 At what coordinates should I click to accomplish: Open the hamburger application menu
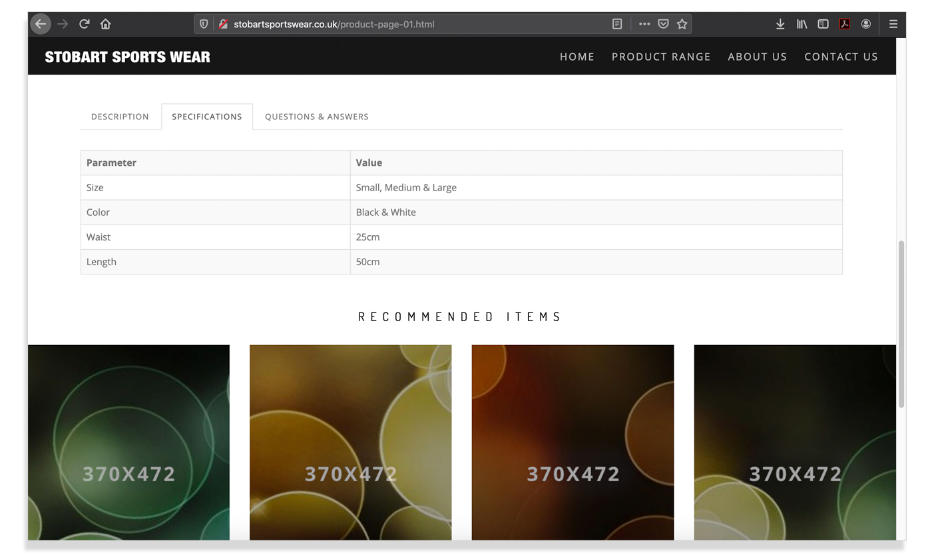pyautogui.click(x=893, y=24)
